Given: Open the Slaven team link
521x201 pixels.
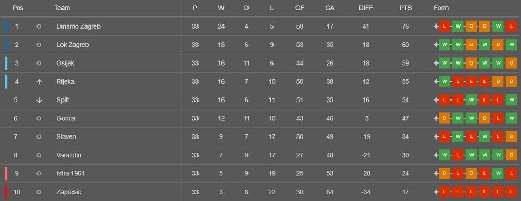Looking at the screenshot, I should point(66,136).
